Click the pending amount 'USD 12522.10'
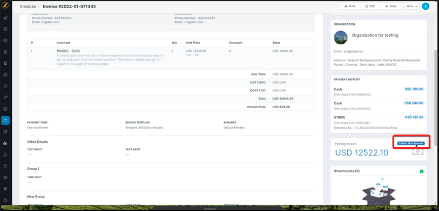The height and width of the screenshot is (211, 439). [x=362, y=152]
